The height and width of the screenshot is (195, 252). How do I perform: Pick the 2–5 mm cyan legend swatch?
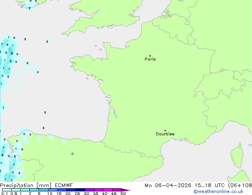tap(34, 190)
